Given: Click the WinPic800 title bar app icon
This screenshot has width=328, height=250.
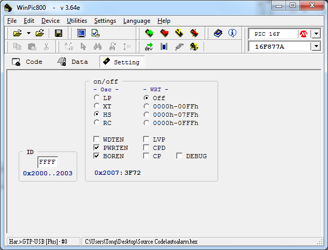Looking at the screenshot, I should point(8,8).
